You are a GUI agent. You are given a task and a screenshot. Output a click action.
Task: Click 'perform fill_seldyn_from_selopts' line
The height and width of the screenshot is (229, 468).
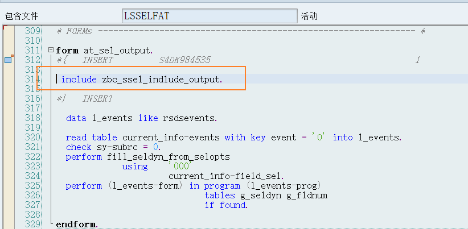click(147, 157)
